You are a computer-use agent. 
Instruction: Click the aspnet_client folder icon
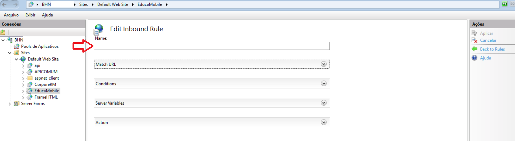[30, 78]
